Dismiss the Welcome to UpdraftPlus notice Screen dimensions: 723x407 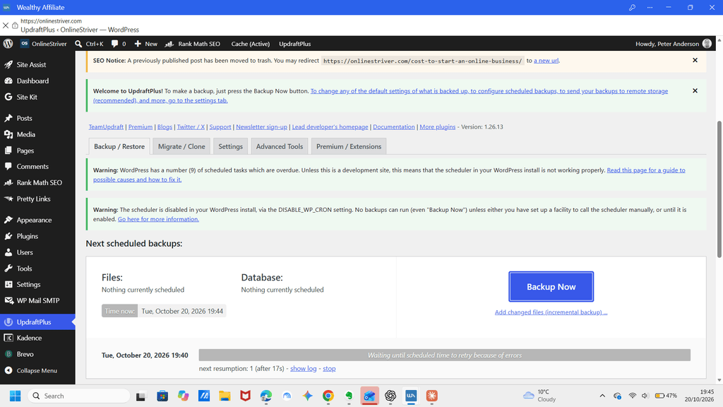point(695,90)
